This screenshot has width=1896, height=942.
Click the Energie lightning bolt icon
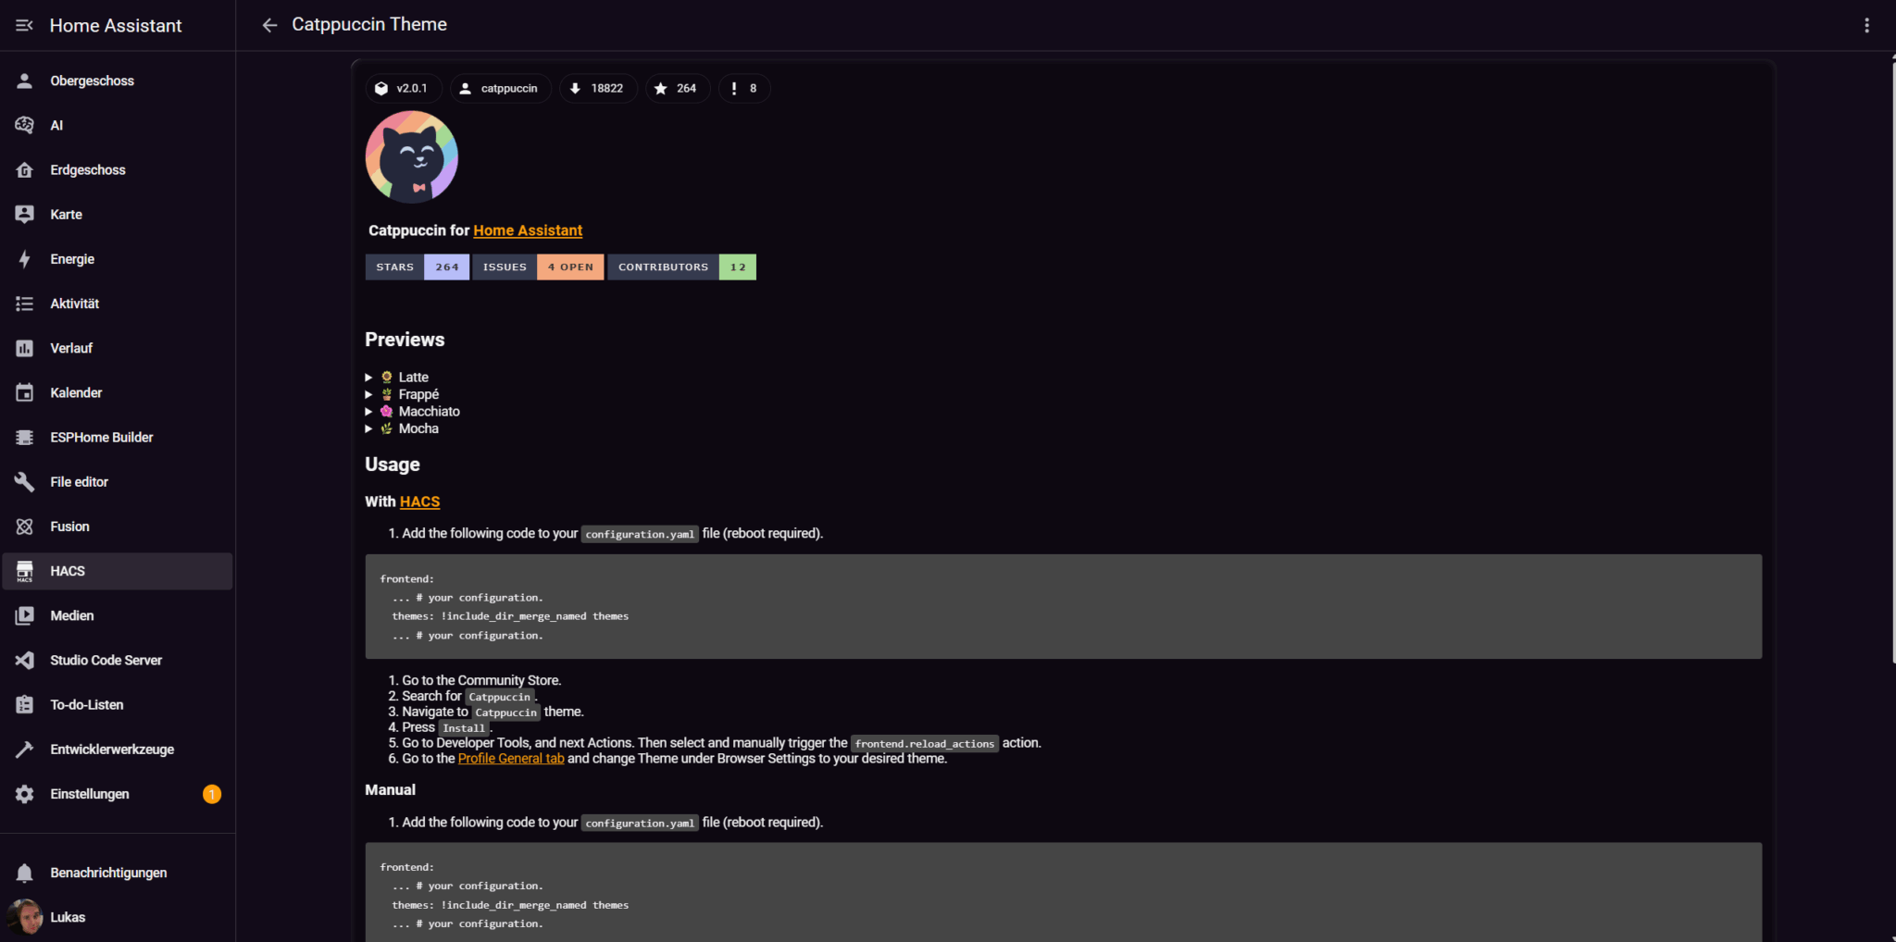[25, 259]
